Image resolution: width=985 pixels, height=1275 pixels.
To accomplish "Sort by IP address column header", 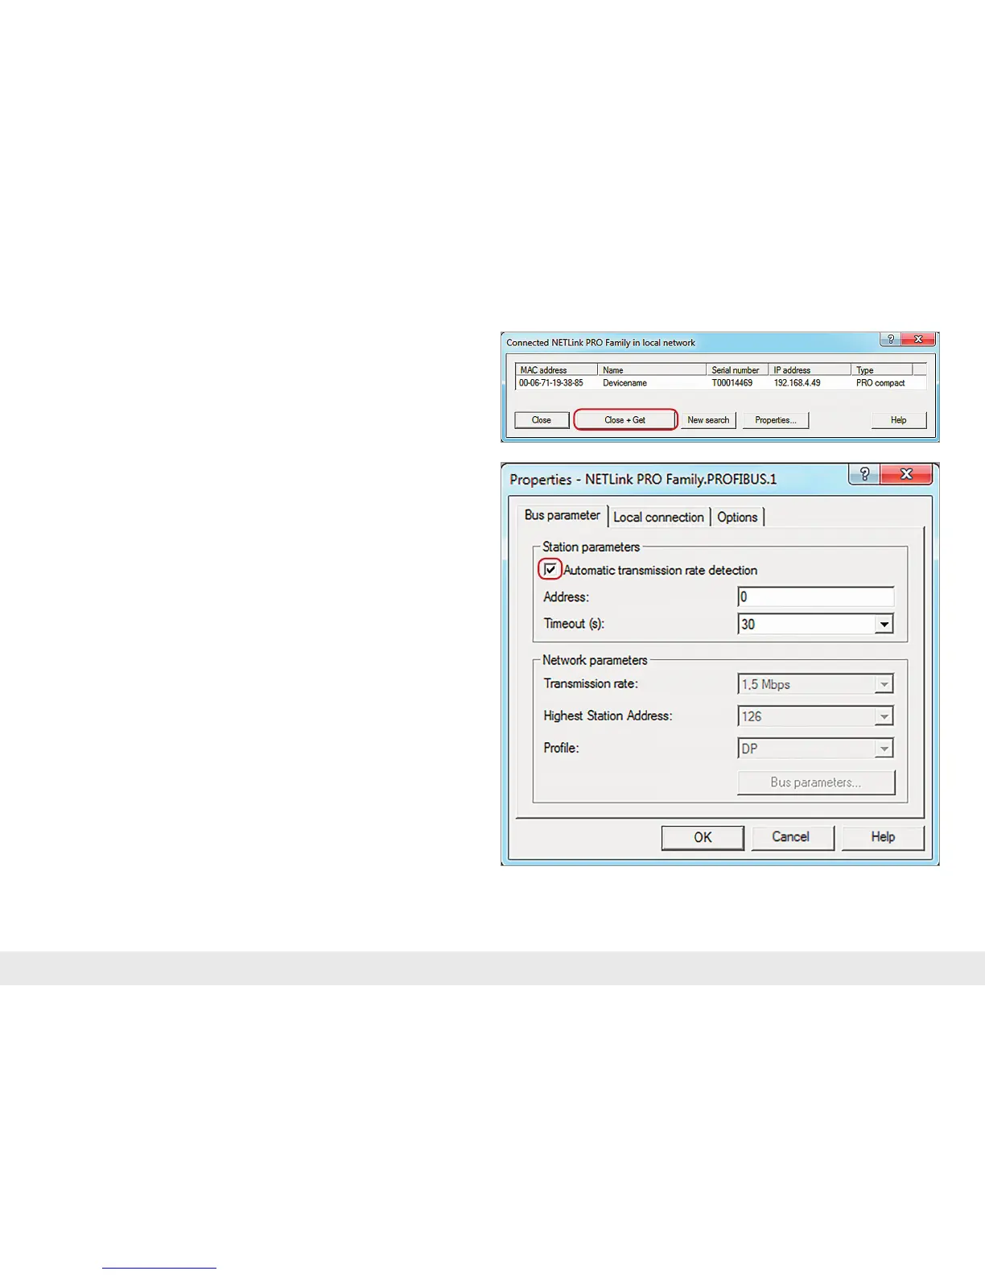I will pos(810,370).
